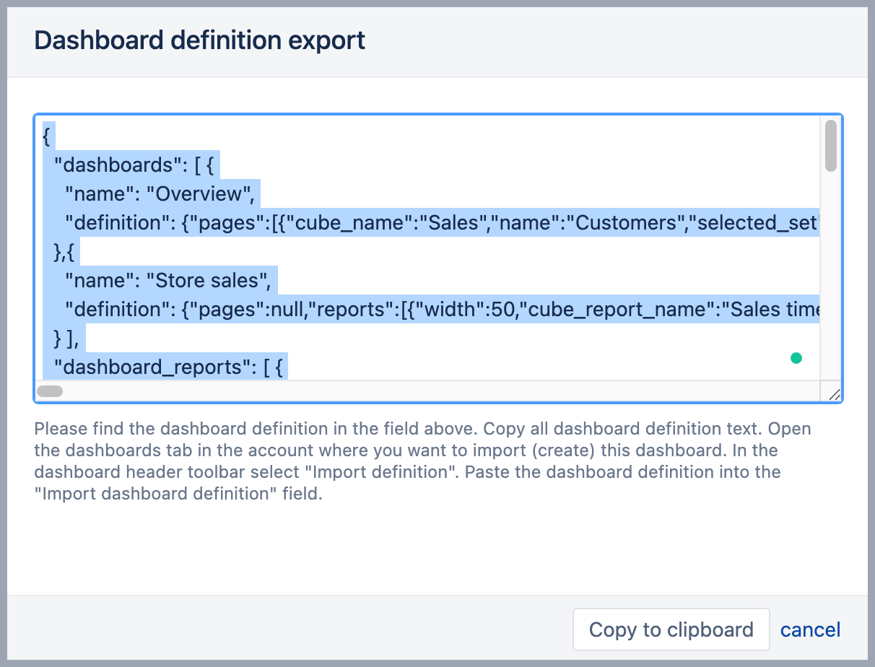
Task: Grab the text area resize handle
Action: point(834,393)
